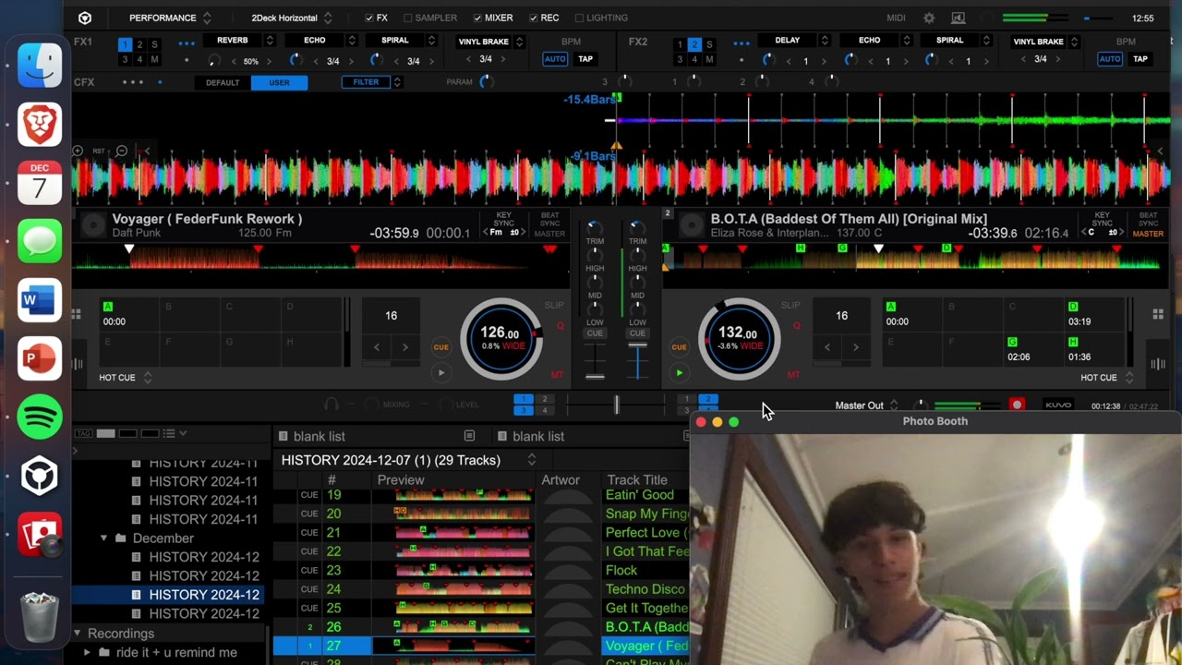This screenshot has width=1182, height=665.
Task: Collapse the December folder
Action: (x=103, y=538)
